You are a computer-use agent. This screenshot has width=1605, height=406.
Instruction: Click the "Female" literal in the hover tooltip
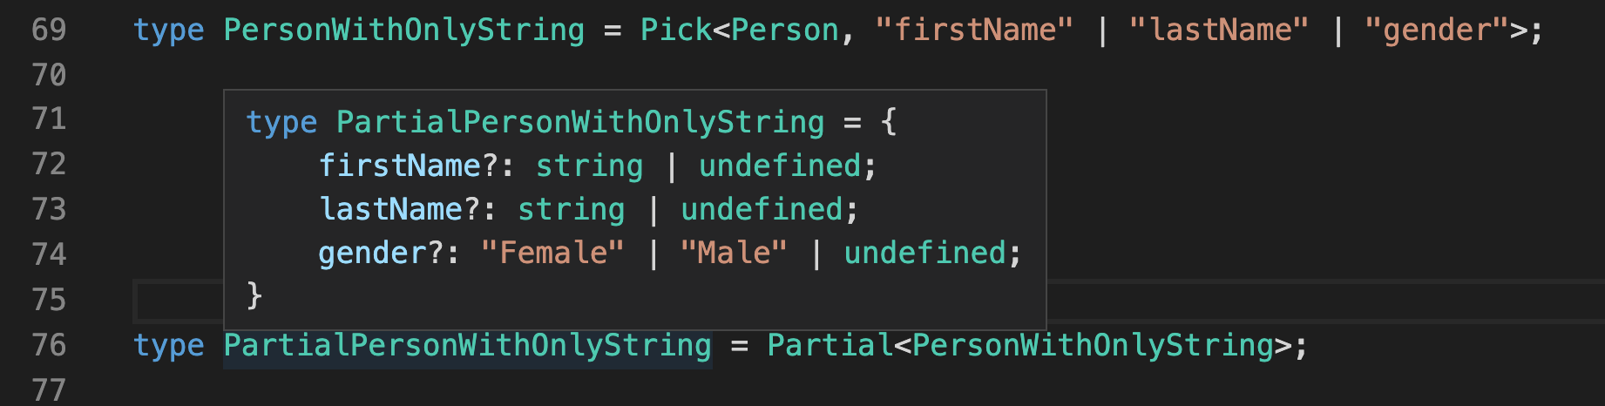552,253
